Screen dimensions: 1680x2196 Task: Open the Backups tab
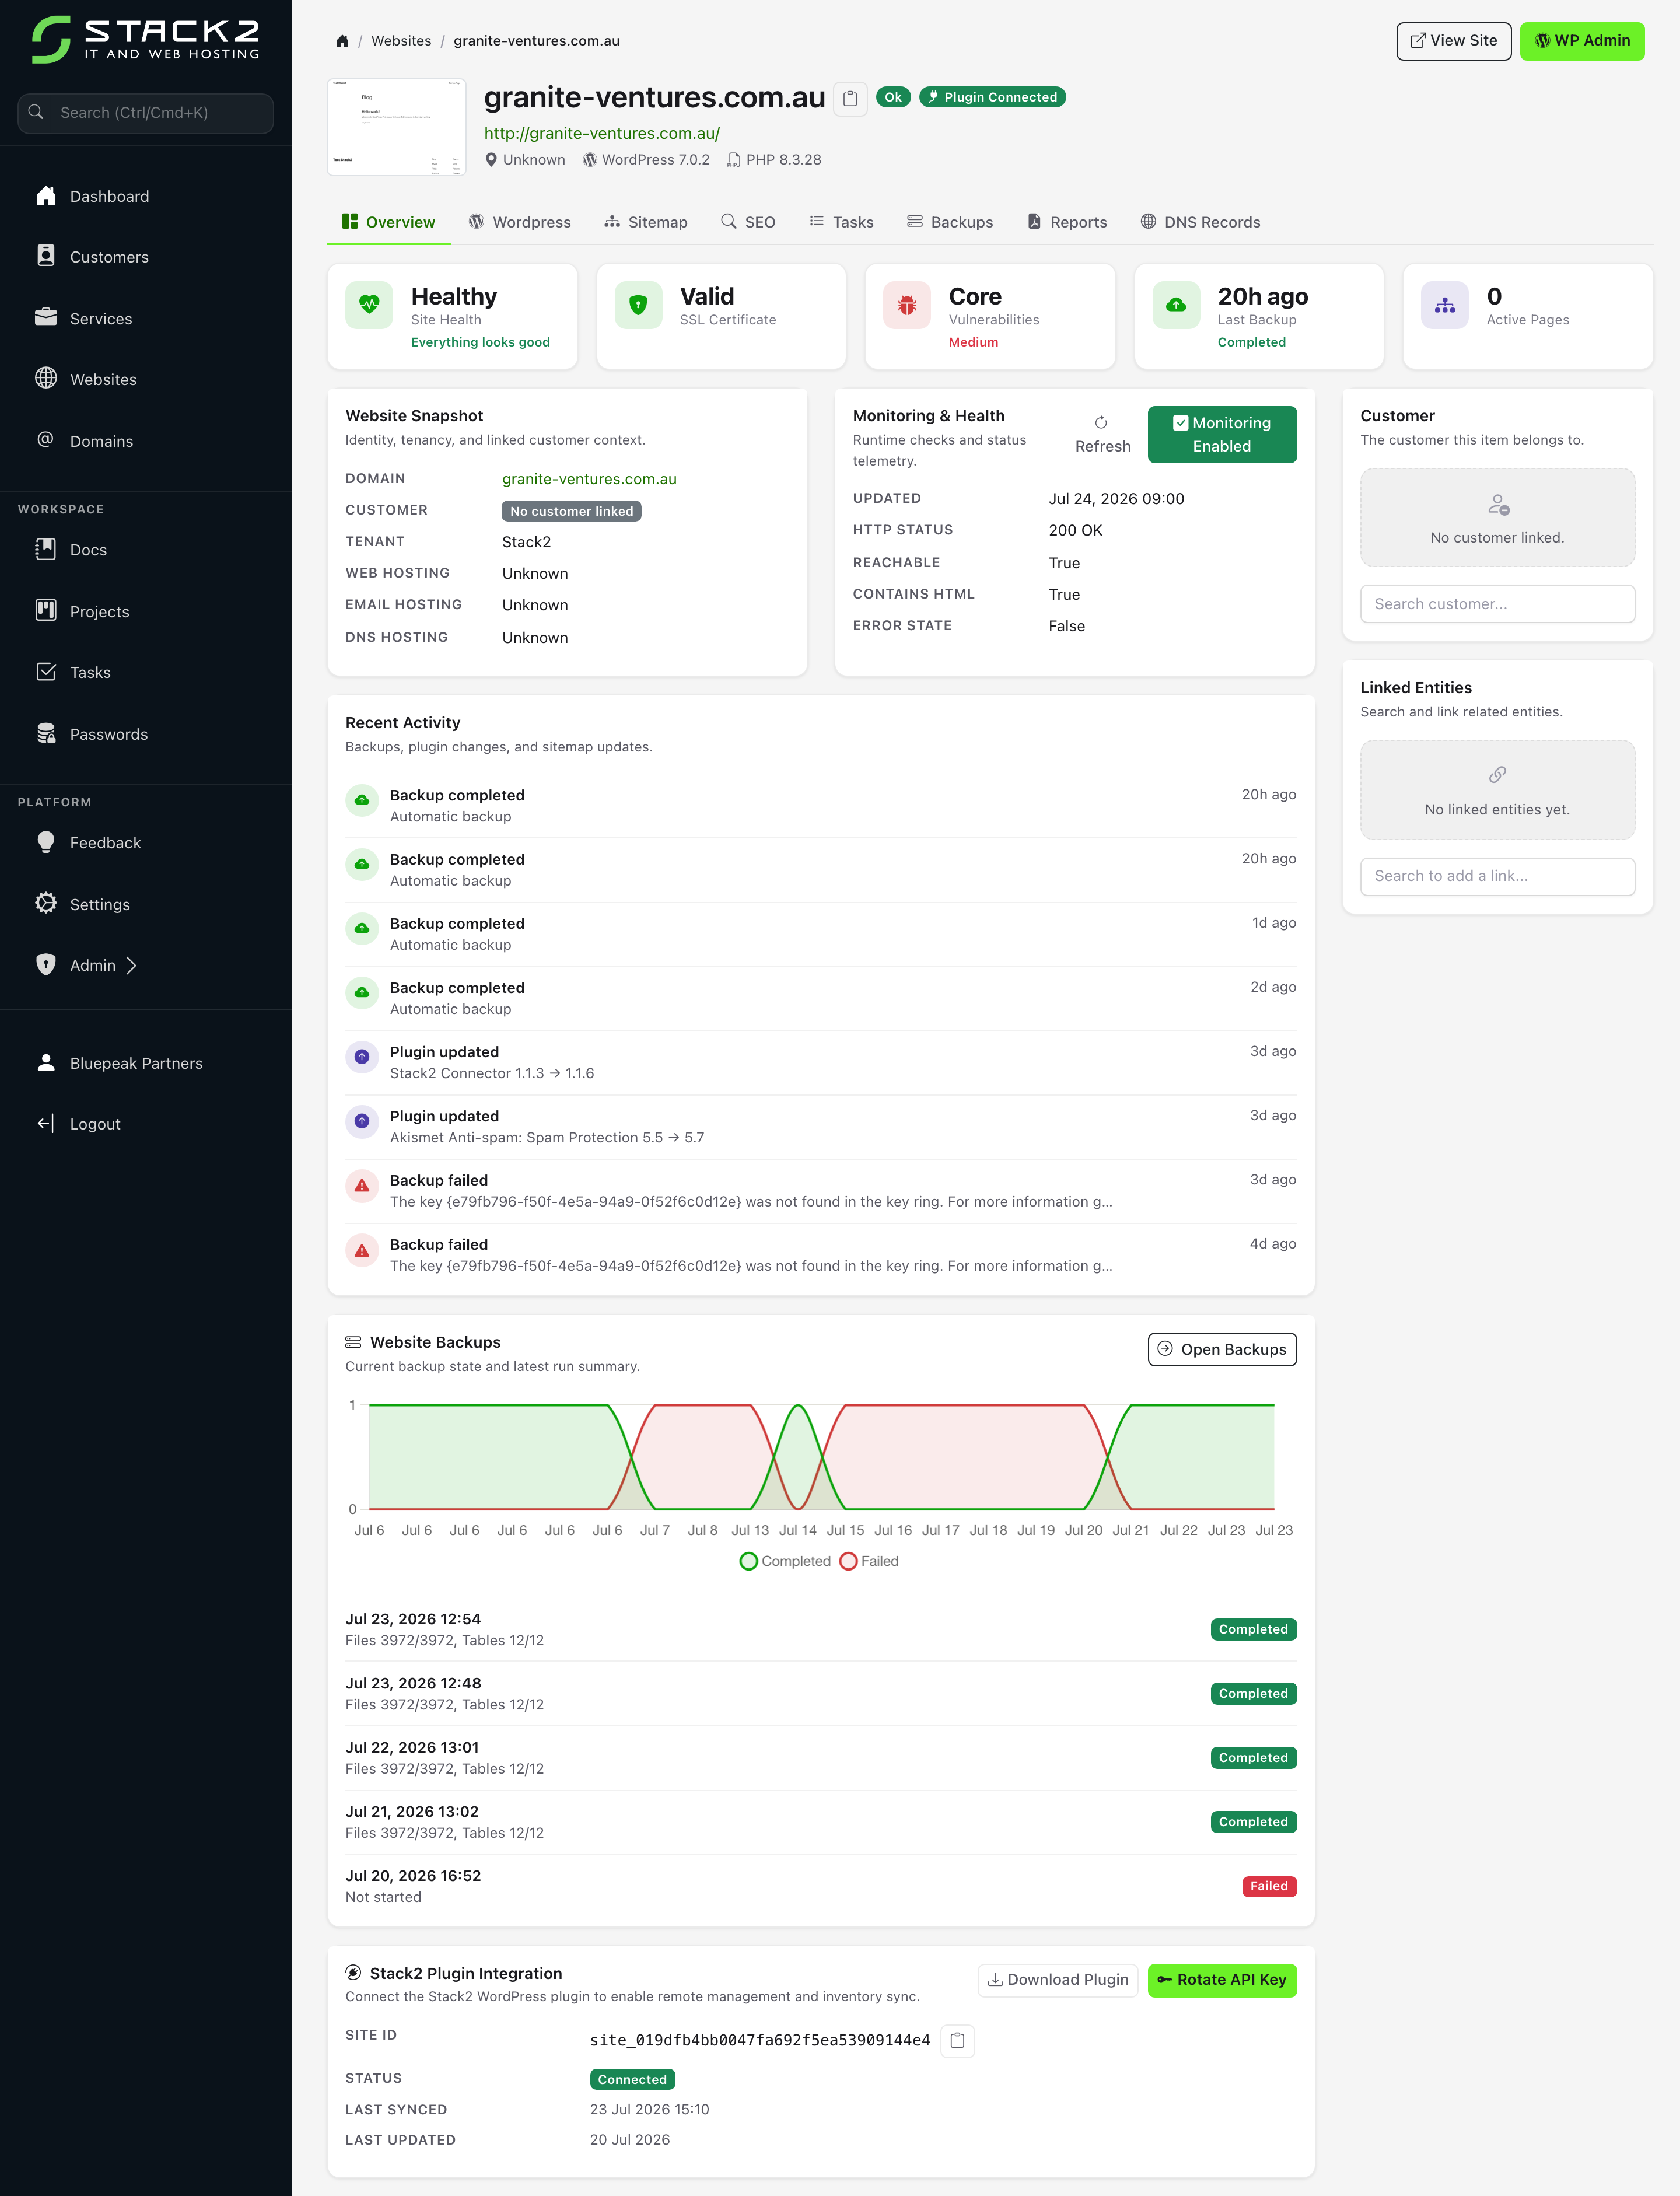pos(950,222)
